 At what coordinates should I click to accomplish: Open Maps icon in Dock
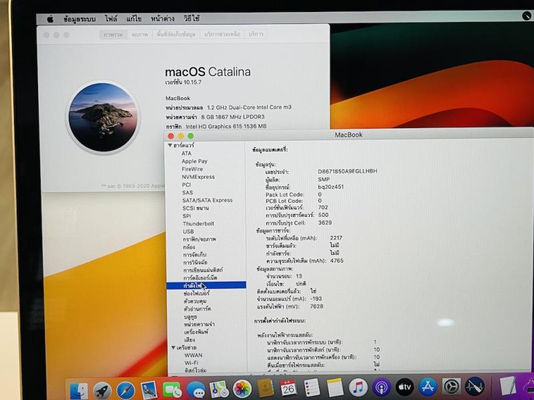point(219,389)
